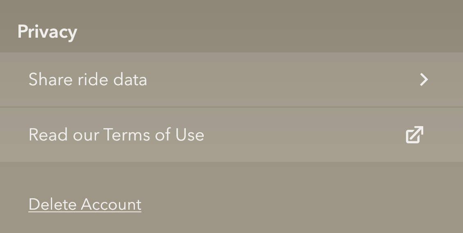Click the chevron arrow beside Share ride data
The width and height of the screenshot is (463, 233).
tap(424, 79)
